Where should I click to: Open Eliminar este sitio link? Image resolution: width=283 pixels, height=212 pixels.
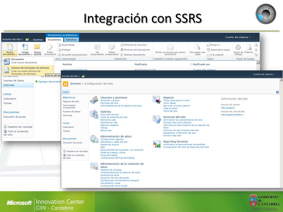pos(172,135)
